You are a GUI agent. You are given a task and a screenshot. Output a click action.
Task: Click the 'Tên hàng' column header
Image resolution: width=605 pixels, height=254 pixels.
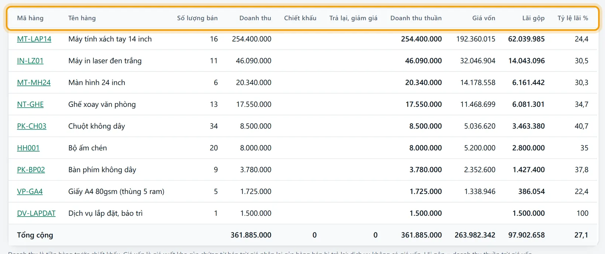pyautogui.click(x=82, y=18)
